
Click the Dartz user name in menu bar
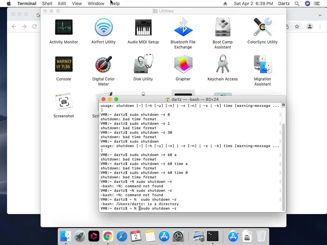click(x=284, y=4)
